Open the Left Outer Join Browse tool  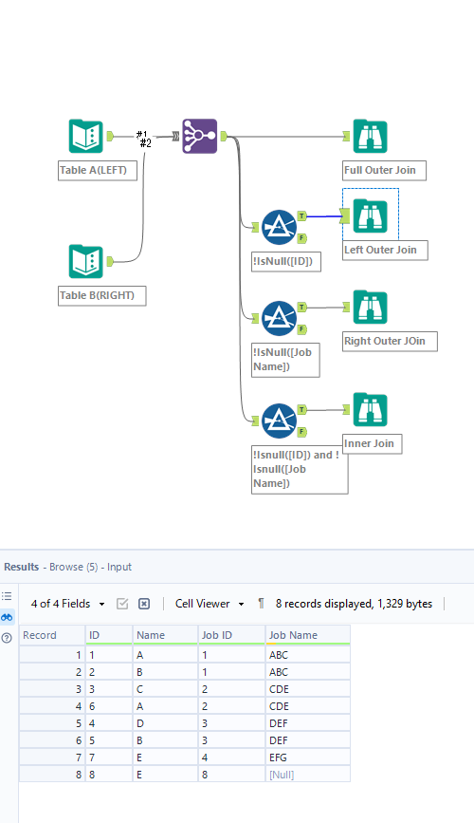(370, 215)
